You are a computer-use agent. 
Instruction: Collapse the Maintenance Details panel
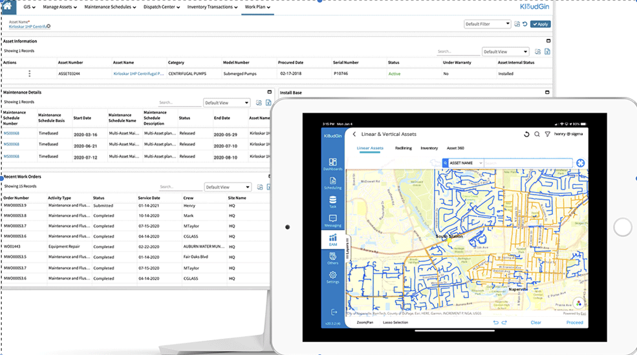269,92
